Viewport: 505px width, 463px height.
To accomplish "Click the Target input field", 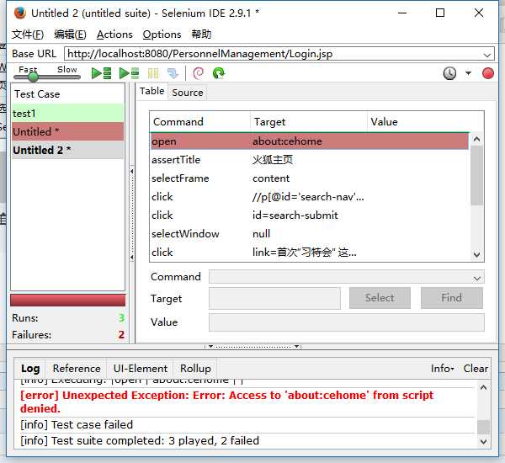I will point(274,298).
